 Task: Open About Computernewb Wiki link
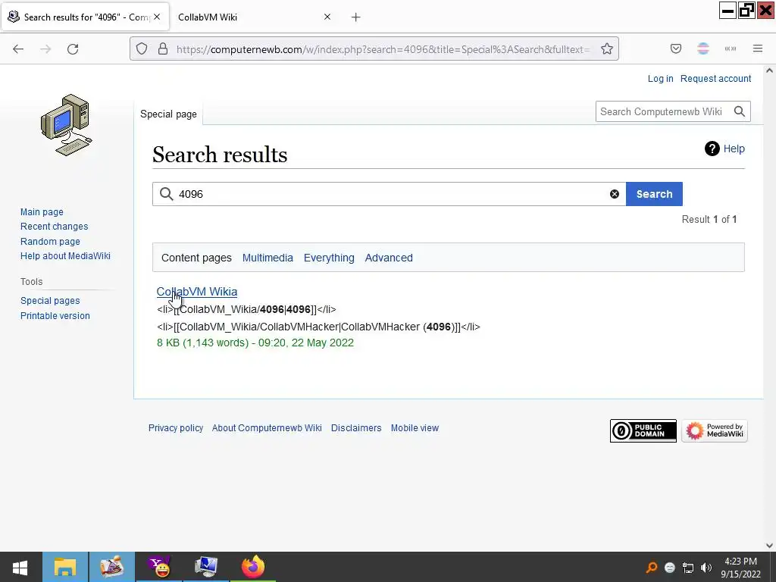tap(267, 428)
